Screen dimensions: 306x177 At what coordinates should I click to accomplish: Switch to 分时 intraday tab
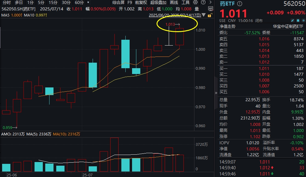pos(7,2)
